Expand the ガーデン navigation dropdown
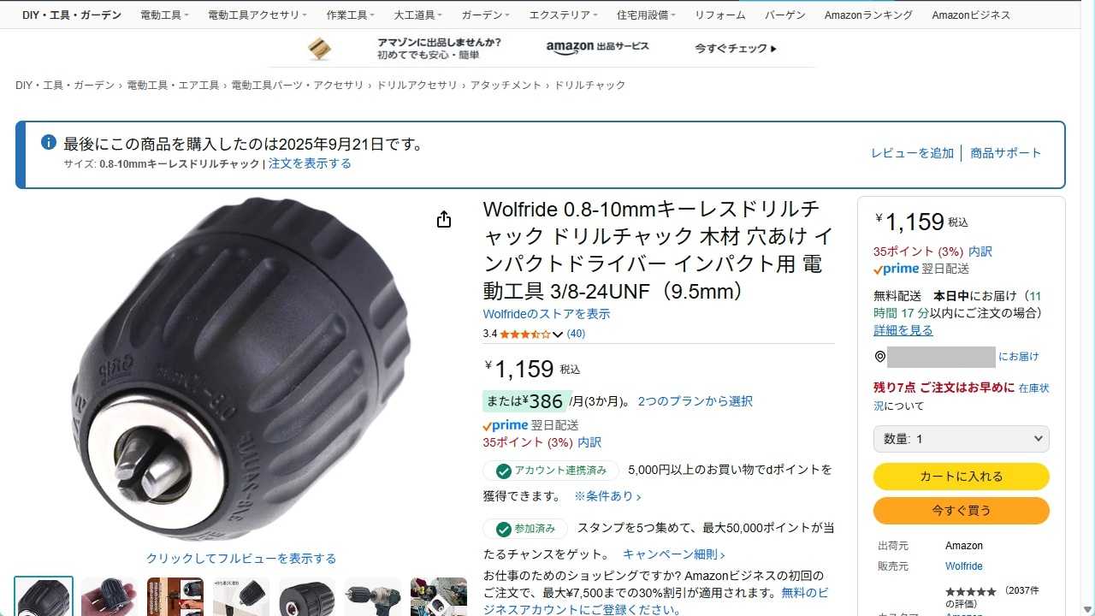 click(x=485, y=15)
